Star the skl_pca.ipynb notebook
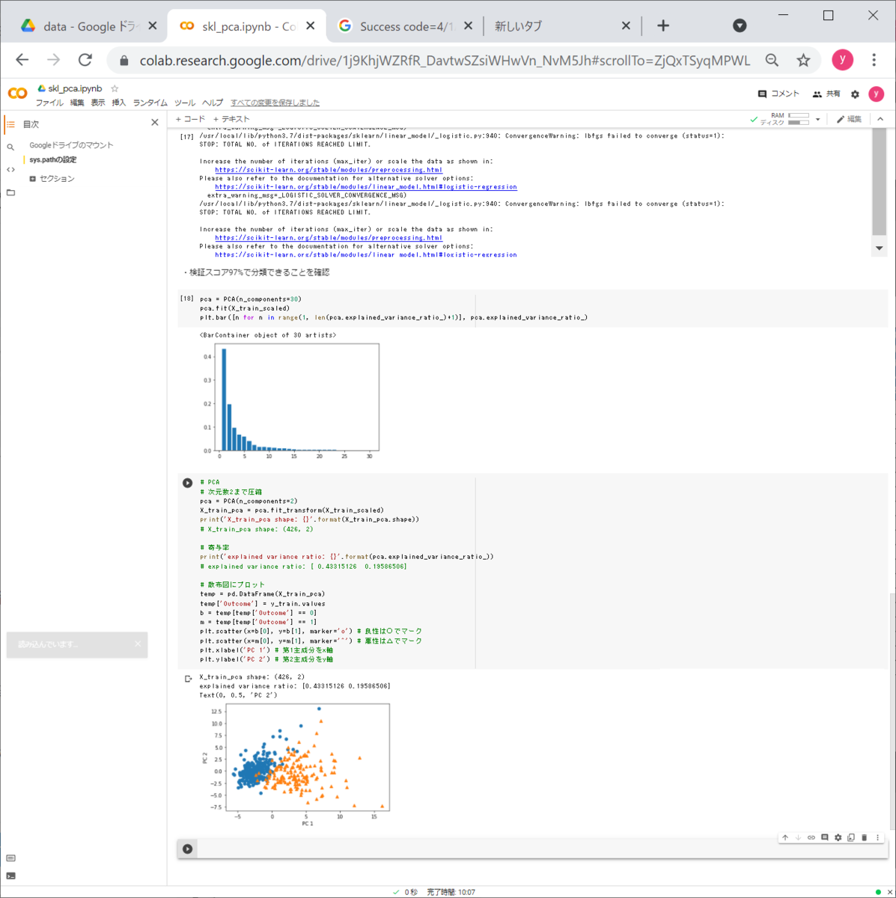This screenshot has height=898, width=896. point(115,88)
